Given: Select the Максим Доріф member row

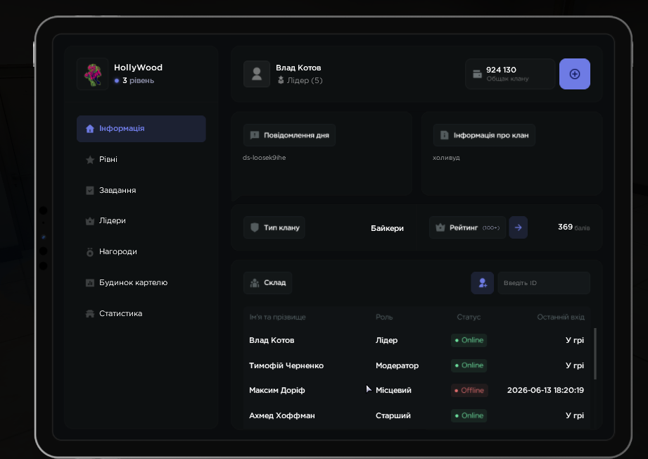Looking at the screenshot, I should tap(417, 390).
